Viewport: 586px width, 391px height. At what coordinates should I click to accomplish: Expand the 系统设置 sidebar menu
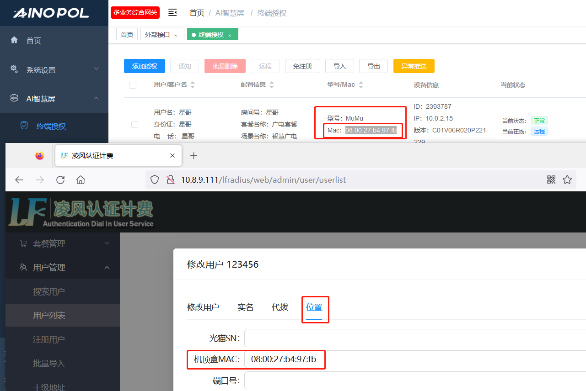54,70
